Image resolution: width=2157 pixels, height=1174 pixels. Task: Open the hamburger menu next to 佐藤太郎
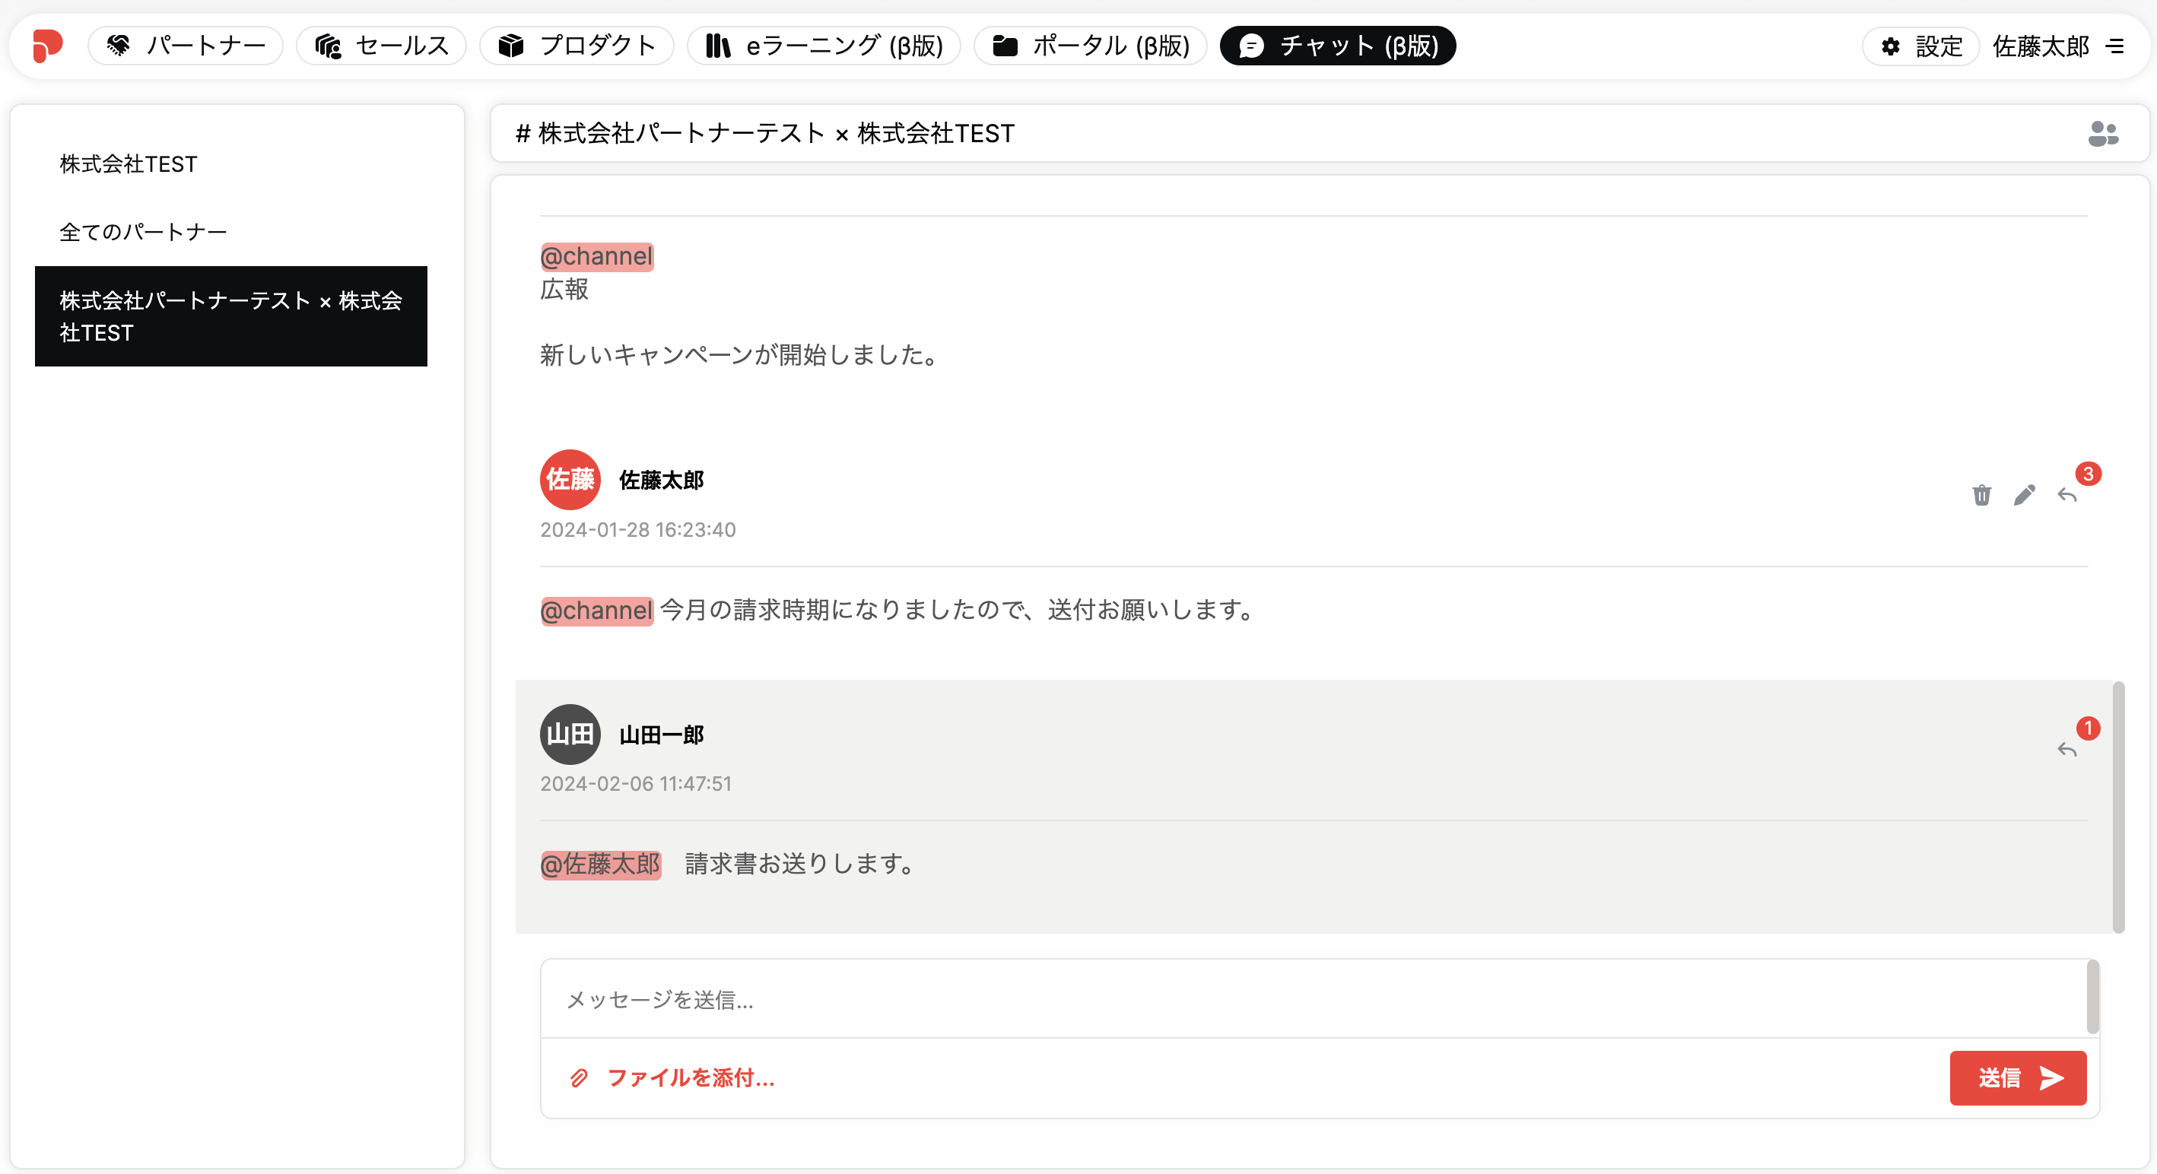[2115, 46]
